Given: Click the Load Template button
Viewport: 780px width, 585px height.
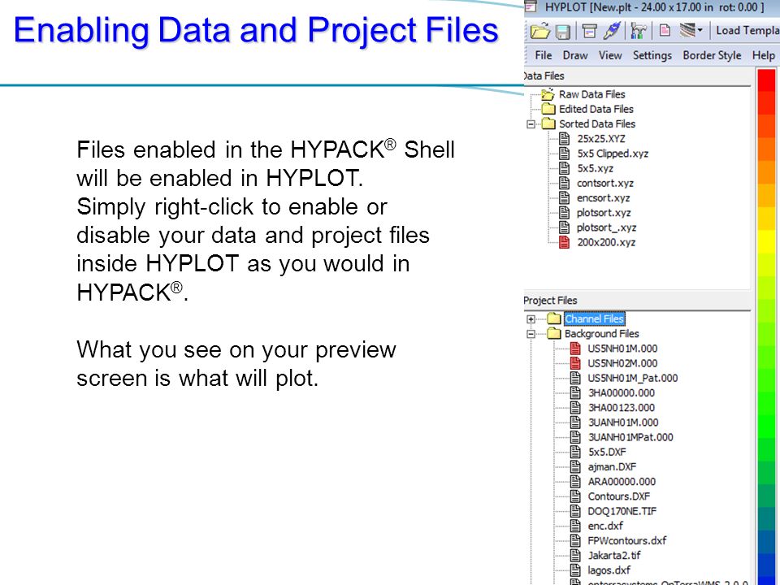Looking at the screenshot, I should 747,31.
